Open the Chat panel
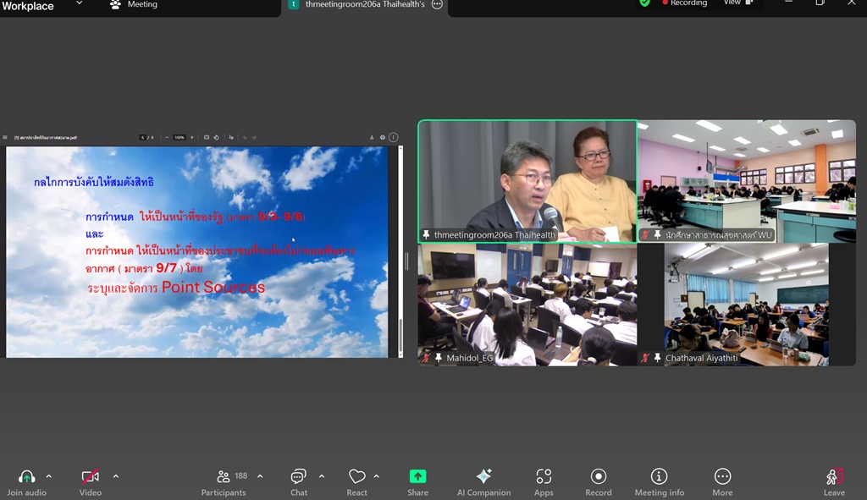Viewport: 867px width, 500px height. [298, 476]
